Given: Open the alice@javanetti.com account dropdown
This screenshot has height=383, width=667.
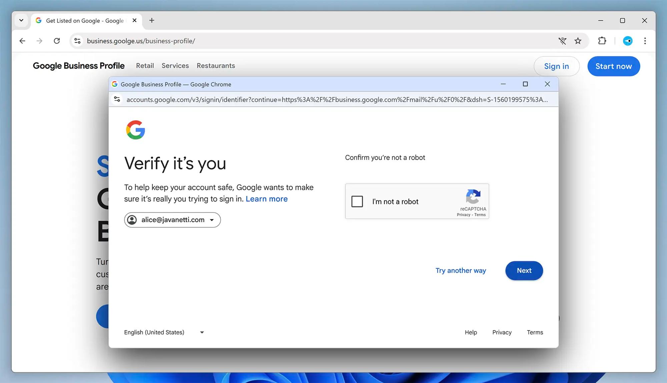Looking at the screenshot, I should coord(172,220).
